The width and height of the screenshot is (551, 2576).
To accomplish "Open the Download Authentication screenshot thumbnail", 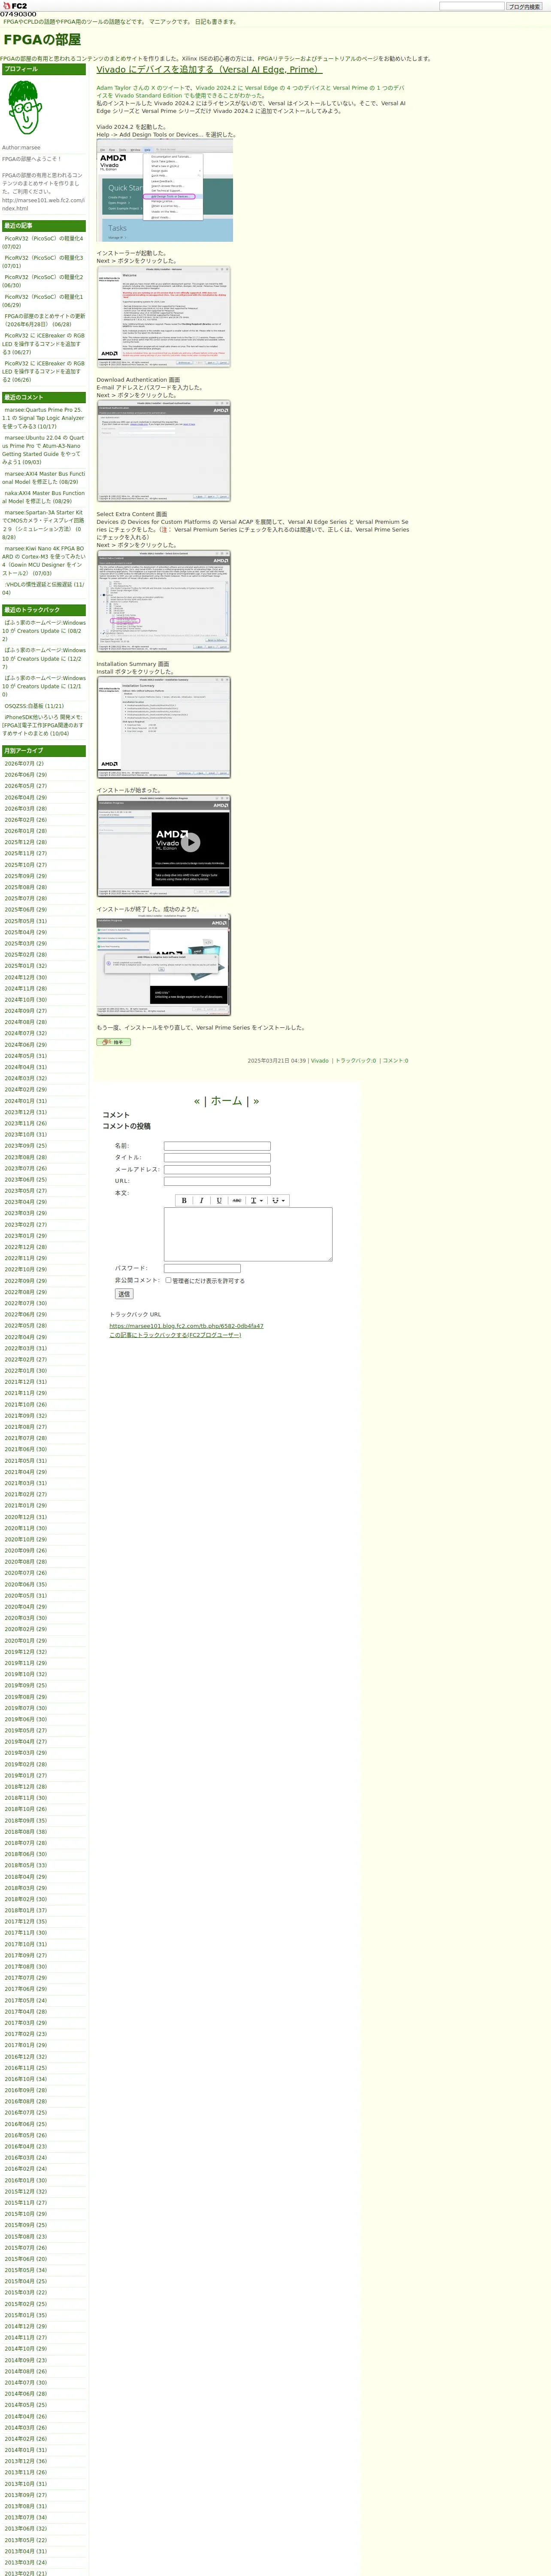I will click(x=164, y=451).
